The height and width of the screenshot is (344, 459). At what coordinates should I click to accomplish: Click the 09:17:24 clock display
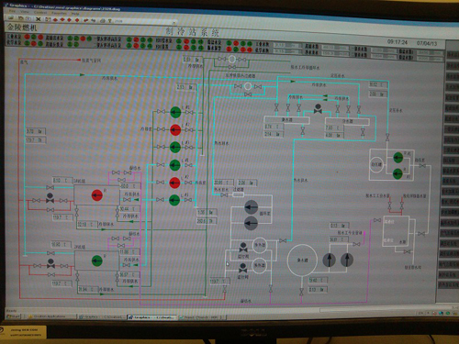pyautogui.click(x=397, y=42)
